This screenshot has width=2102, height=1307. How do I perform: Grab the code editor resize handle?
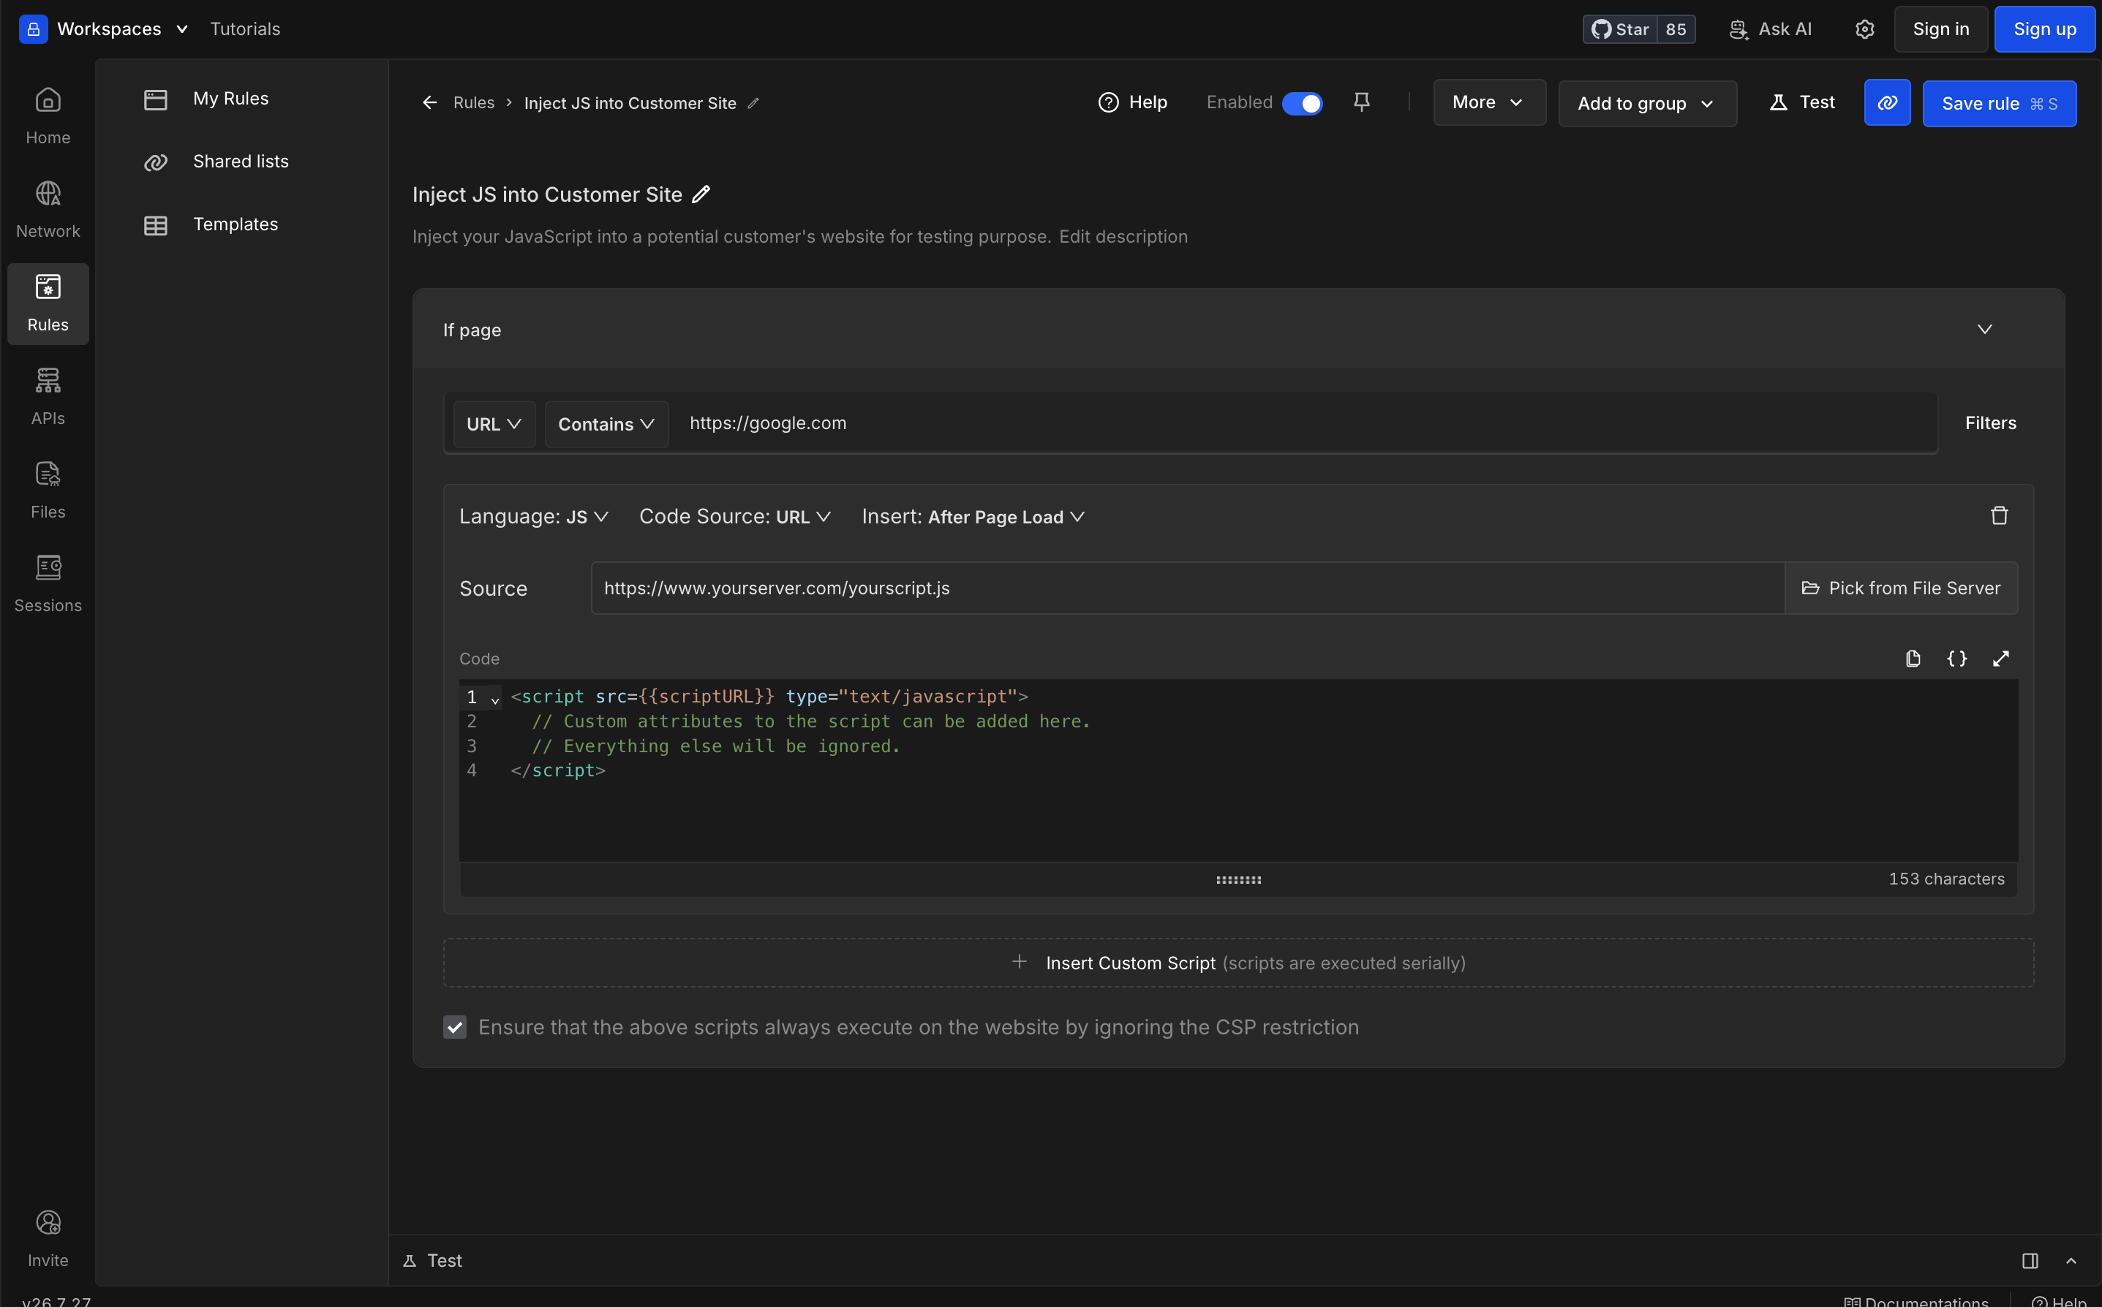[x=1238, y=880]
